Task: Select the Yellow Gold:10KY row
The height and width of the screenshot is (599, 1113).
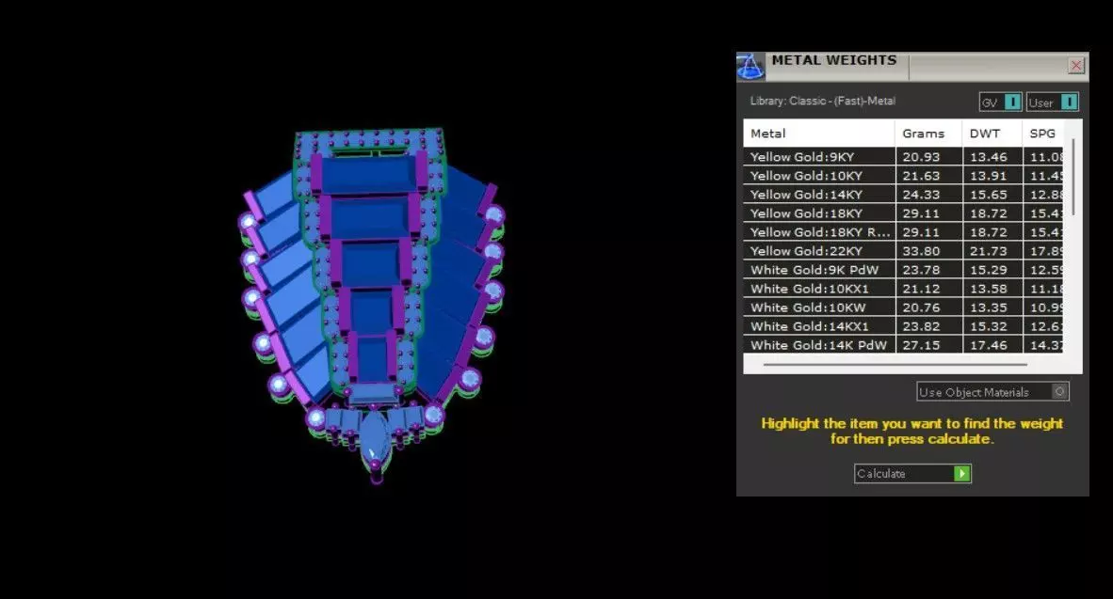Action: tap(903, 175)
